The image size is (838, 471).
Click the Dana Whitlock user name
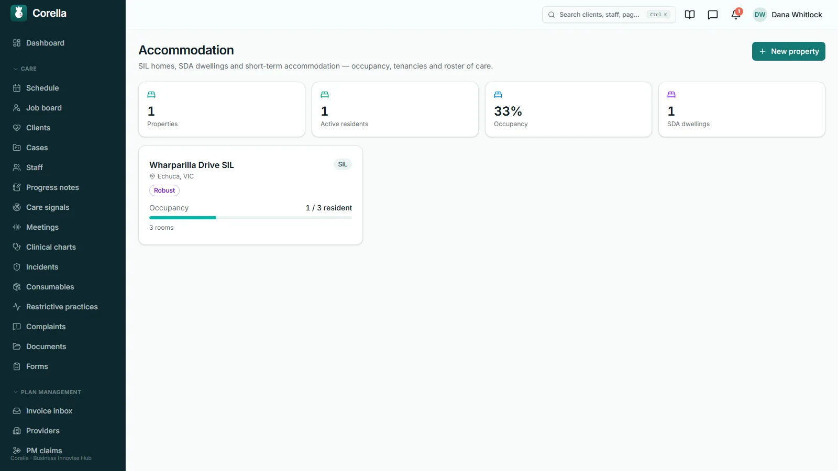pyautogui.click(x=797, y=15)
